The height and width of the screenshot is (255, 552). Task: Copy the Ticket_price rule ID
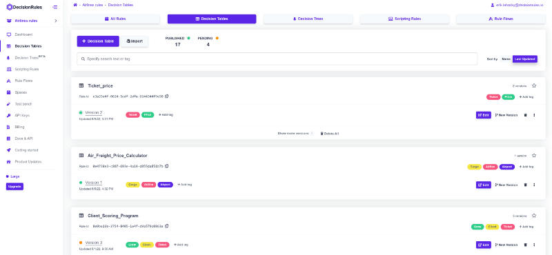[167, 96]
